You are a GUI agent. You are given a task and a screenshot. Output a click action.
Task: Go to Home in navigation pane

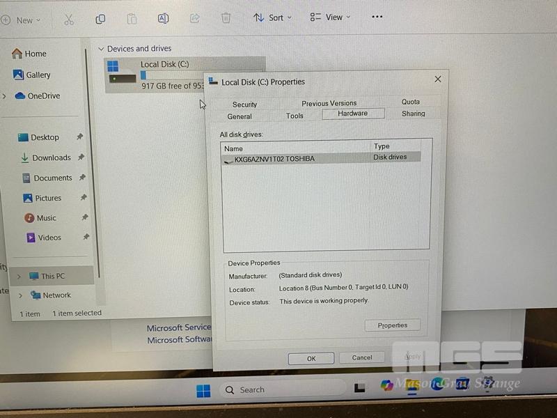point(29,54)
